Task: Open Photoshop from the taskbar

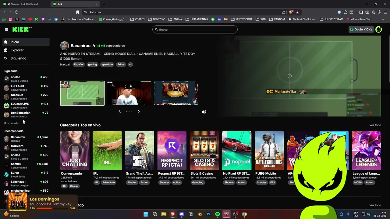Action: [209, 214]
